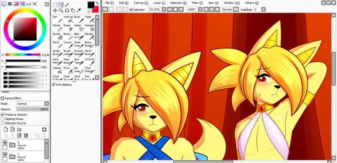
Task: Toggle the color wheel panel
Action: pyautogui.click(x=4, y=4)
